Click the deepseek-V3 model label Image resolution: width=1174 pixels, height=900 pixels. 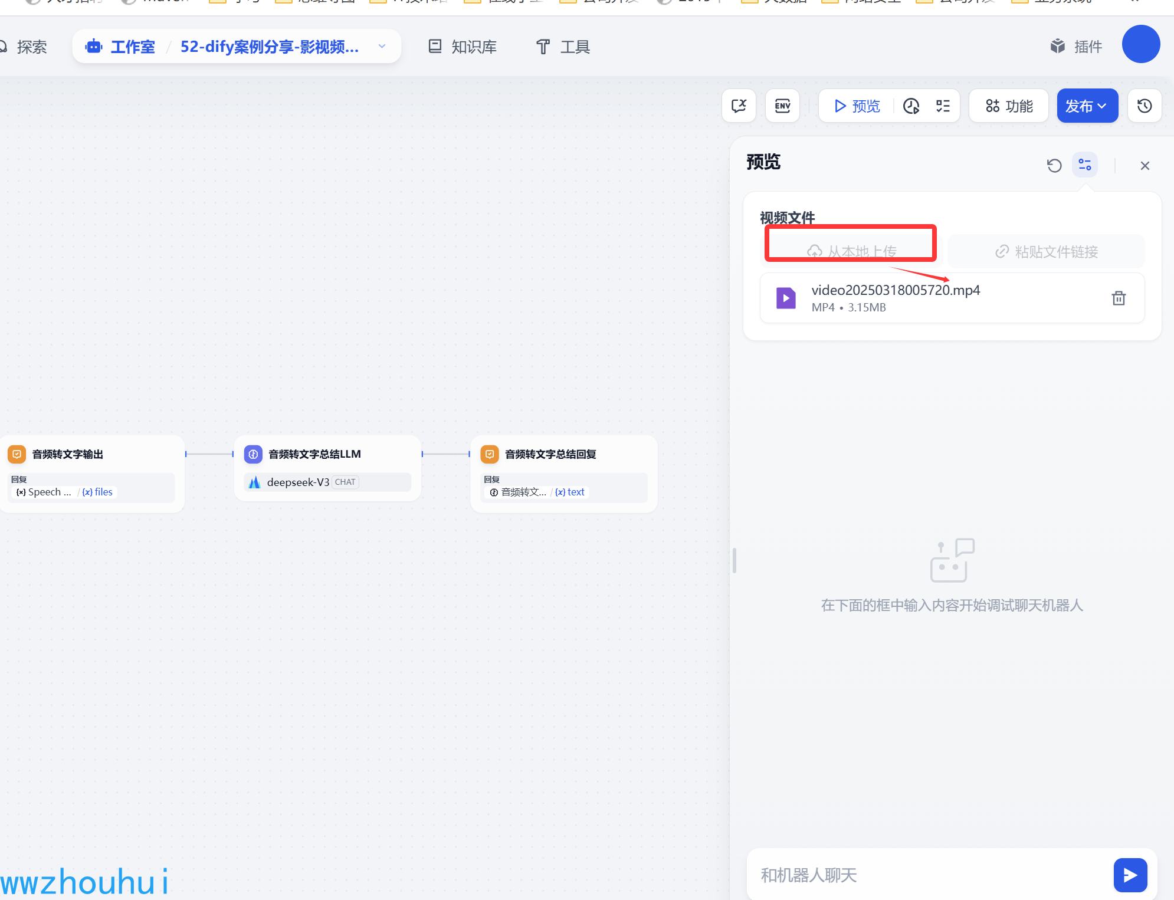click(x=298, y=482)
